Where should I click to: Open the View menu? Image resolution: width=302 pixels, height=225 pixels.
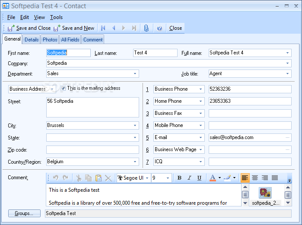click(x=39, y=17)
